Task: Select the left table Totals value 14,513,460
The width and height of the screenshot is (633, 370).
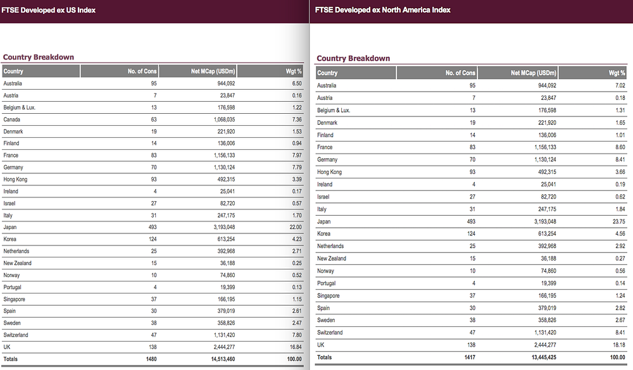Action: [223, 359]
